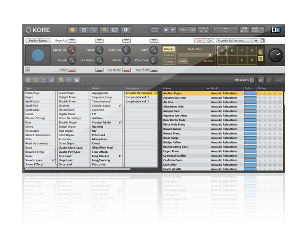Toggle the lock icon beside Delay
The height and width of the screenshot is (244, 307).
click(28, 70)
